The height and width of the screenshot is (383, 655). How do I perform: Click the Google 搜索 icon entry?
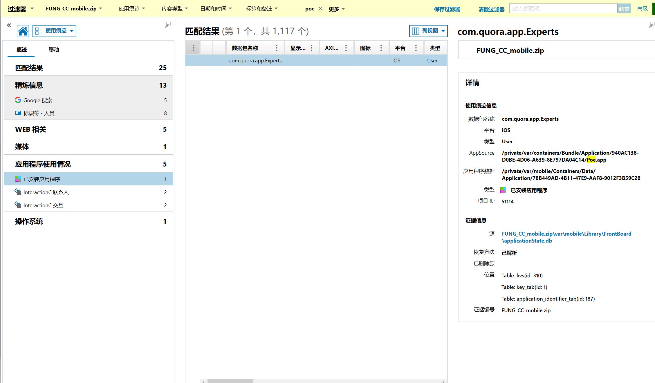point(18,100)
